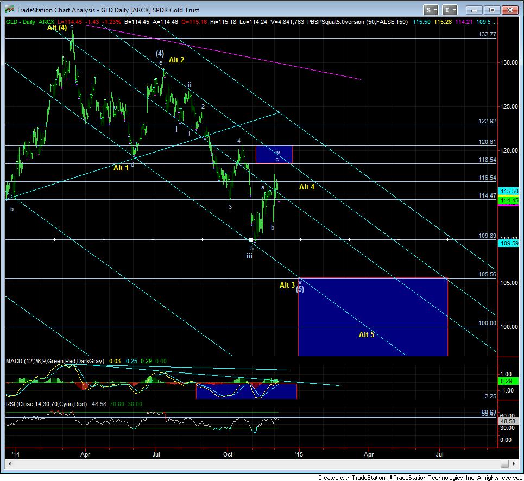Click the 116.54 horizontal line label
This screenshot has width=524, height=481.
click(x=487, y=178)
